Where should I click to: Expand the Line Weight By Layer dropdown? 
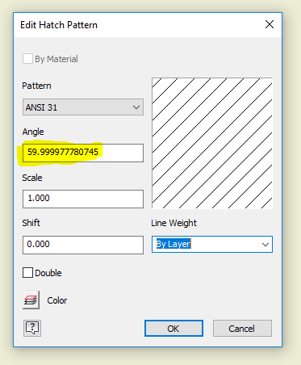[212, 245]
